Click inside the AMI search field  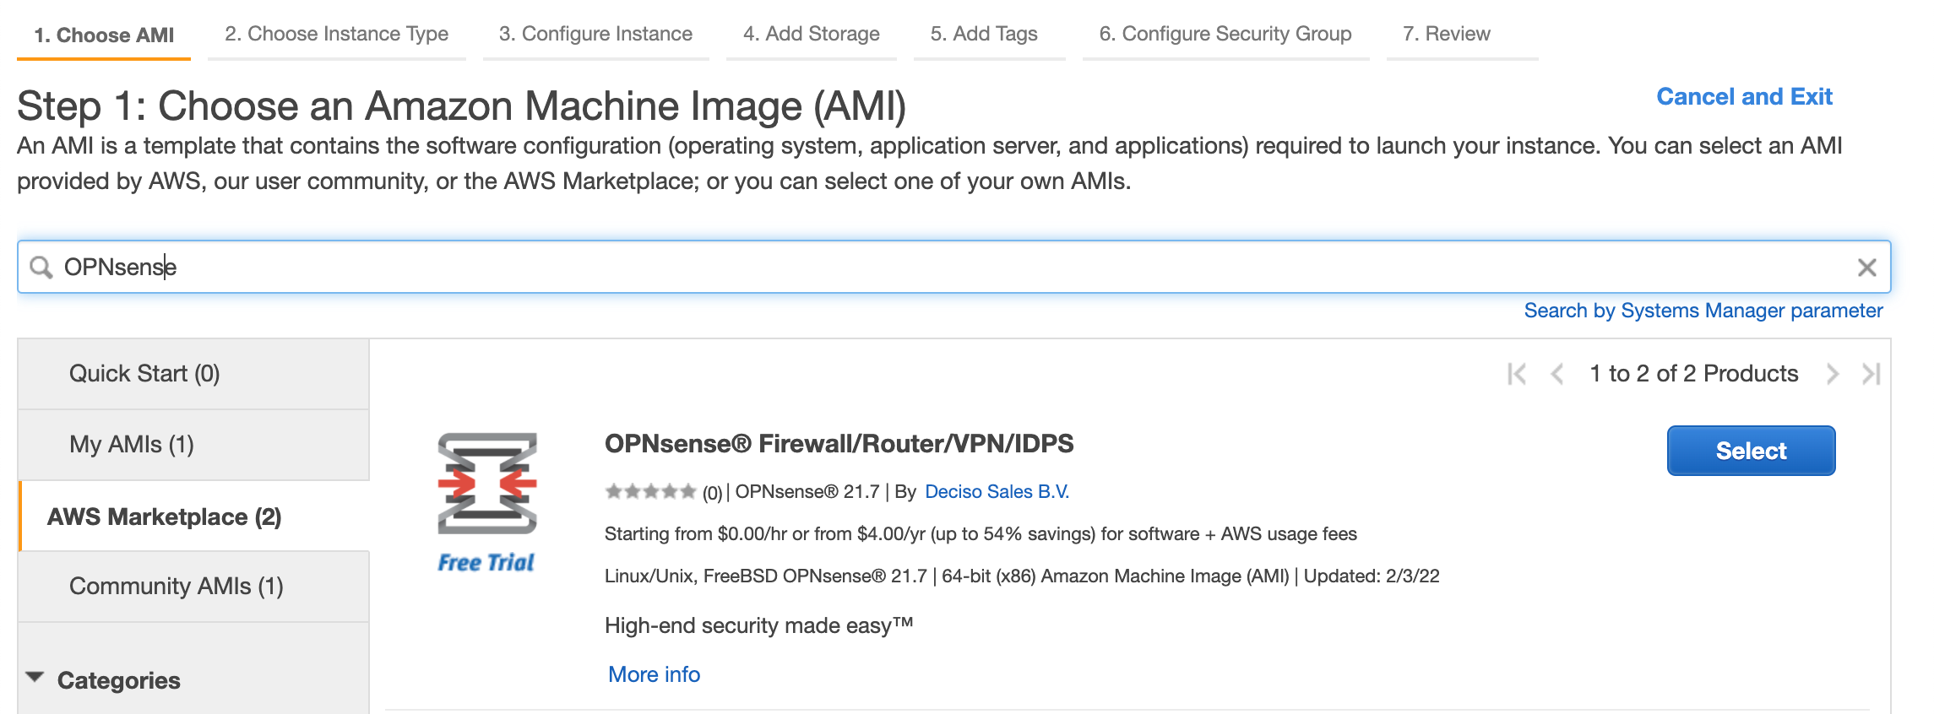(929, 268)
